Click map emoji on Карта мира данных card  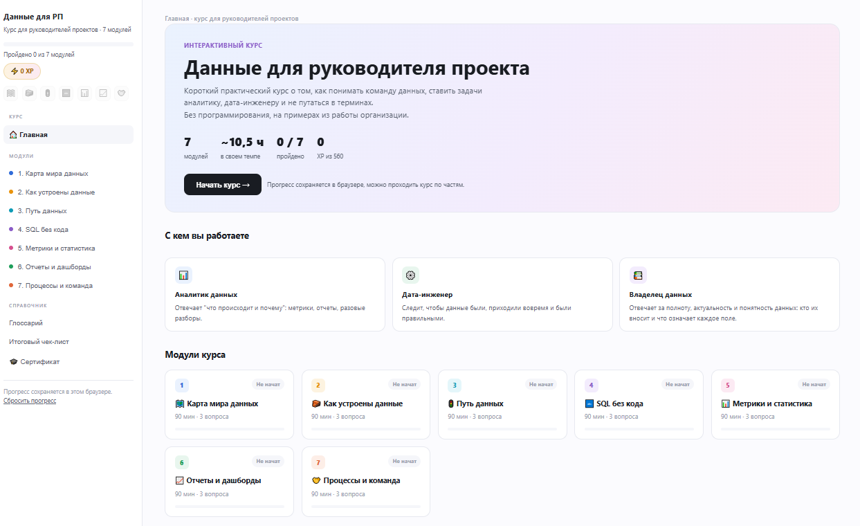click(180, 403)
